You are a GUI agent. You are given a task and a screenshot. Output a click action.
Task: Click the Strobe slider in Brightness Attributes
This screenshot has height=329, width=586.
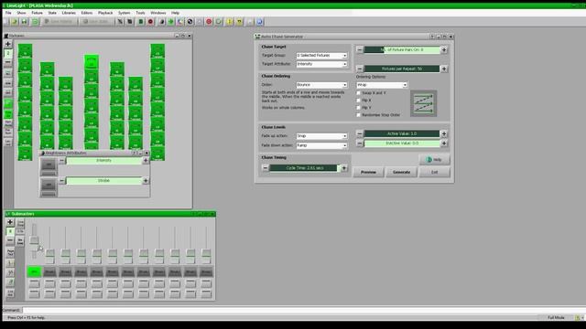[103, 181]
